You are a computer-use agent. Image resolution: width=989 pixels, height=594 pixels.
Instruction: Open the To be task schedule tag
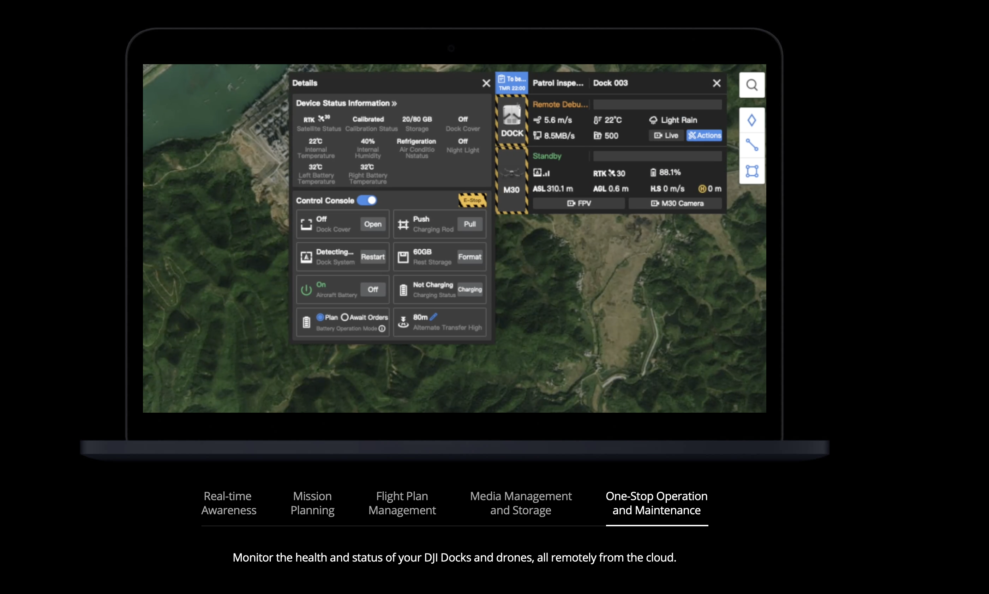[x=511, y=83]
